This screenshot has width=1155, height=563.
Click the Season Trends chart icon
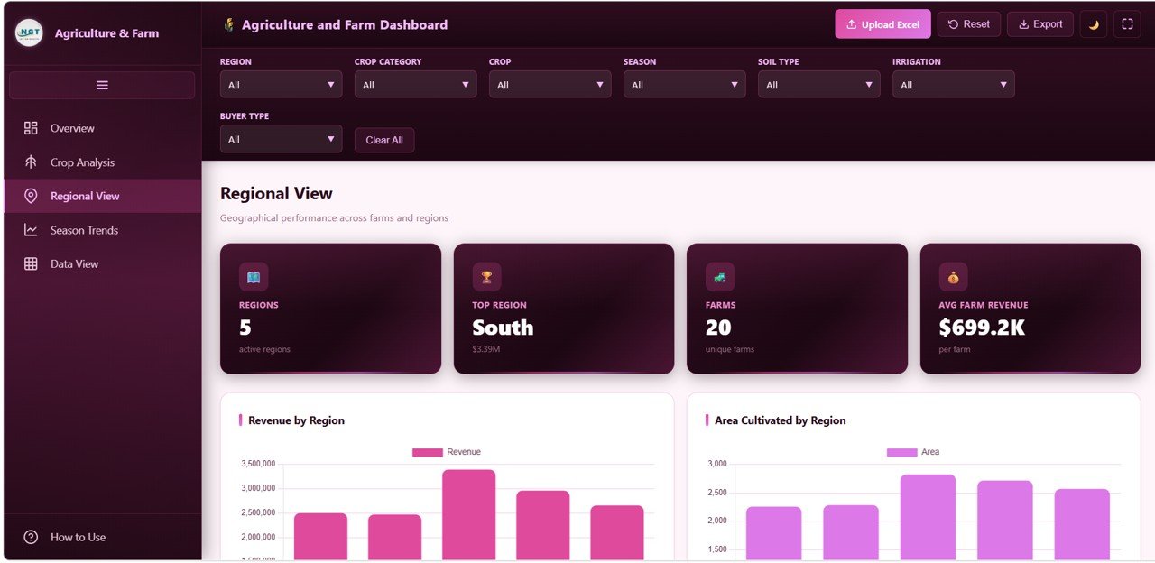pos(30,230)
